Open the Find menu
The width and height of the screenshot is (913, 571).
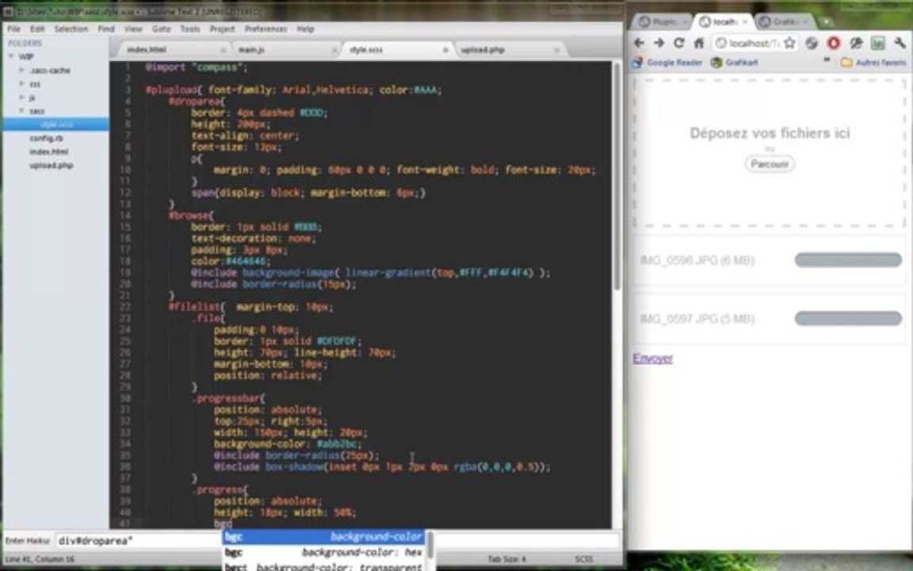tap(106, 29)
